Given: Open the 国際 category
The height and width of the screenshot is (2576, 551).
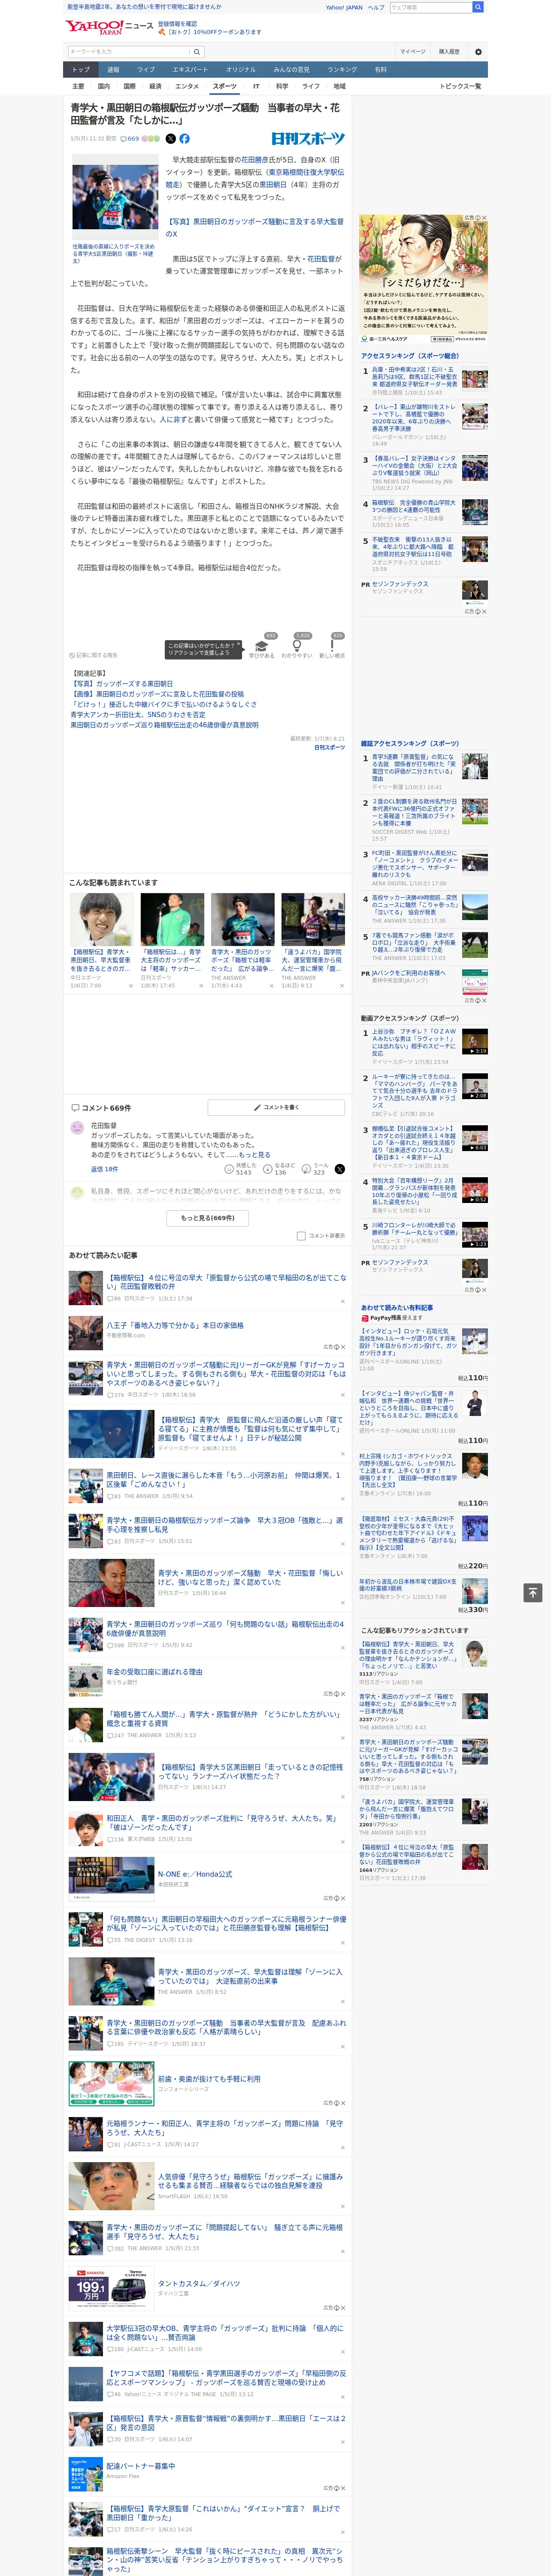Looking at the screenshot, I should click(129, 87).
